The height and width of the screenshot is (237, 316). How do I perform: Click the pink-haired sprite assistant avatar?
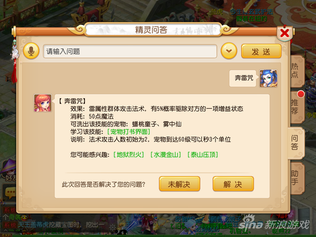[x=43, y=103]
